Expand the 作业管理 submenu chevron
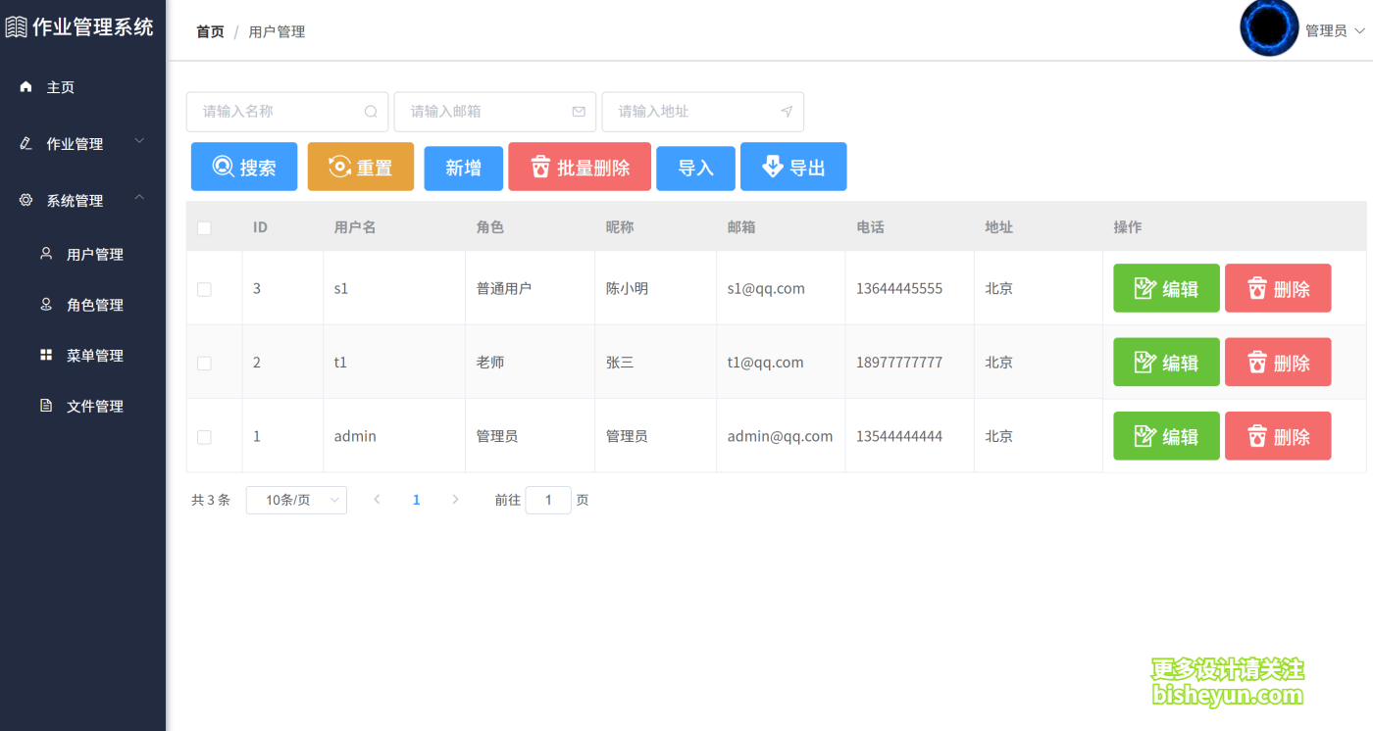 139,142
